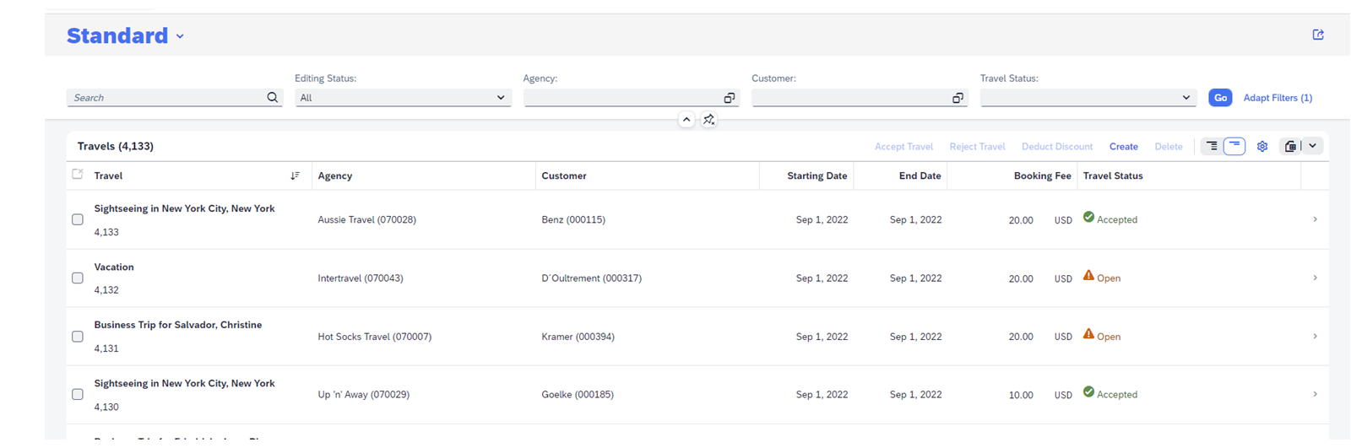This screenshot has width=1351, height=448.
Task: Collapse the header with the up arrow
Action: tap(686, 120)
